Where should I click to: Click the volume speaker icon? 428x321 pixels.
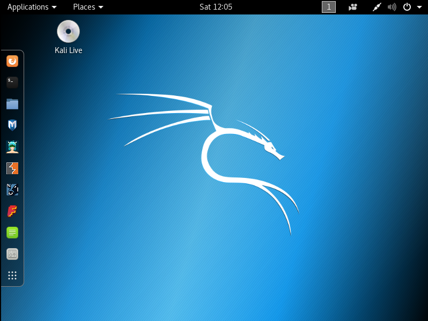[392, 7]
